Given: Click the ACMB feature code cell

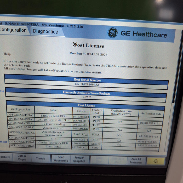Looking at the screenshot, I should [x=95, y=144].
